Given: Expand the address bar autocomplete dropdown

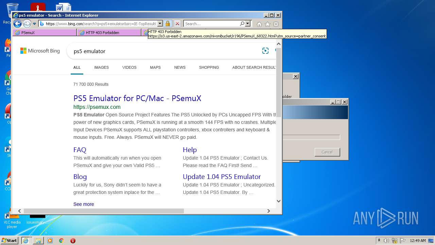Looking at the screenshot, I should pyautogui.click(x=160, y=24).
